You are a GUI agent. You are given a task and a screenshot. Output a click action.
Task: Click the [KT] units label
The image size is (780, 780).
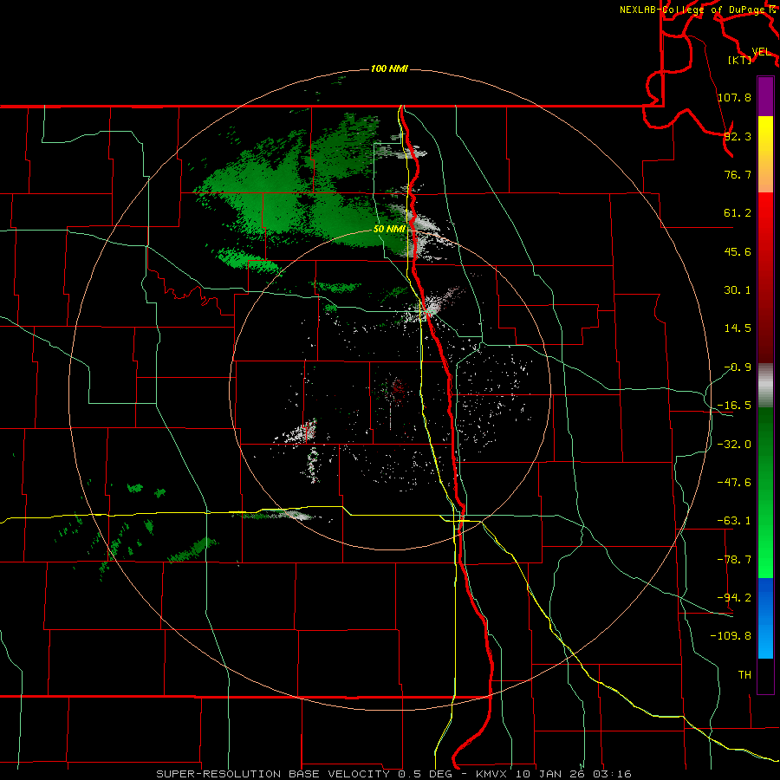[739, 60]
